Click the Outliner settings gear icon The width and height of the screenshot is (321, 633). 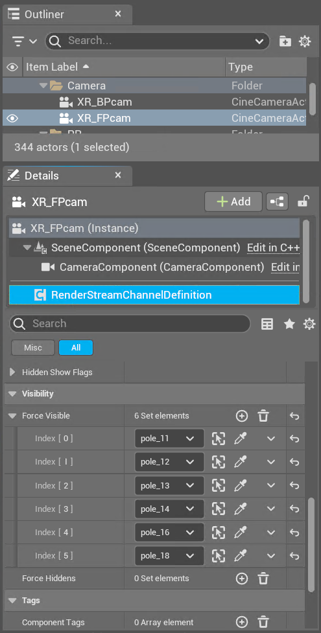304,41
